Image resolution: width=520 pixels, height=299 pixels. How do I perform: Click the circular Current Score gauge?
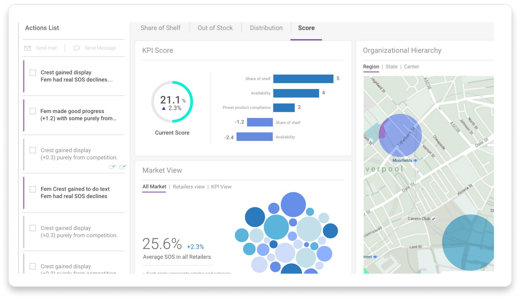click(172, 102)
